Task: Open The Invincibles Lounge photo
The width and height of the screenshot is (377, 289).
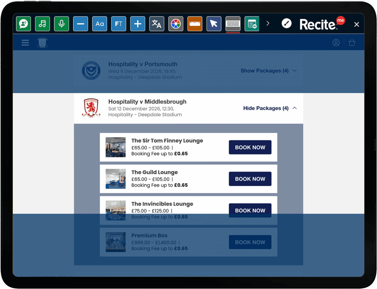Action: (116, 211)
